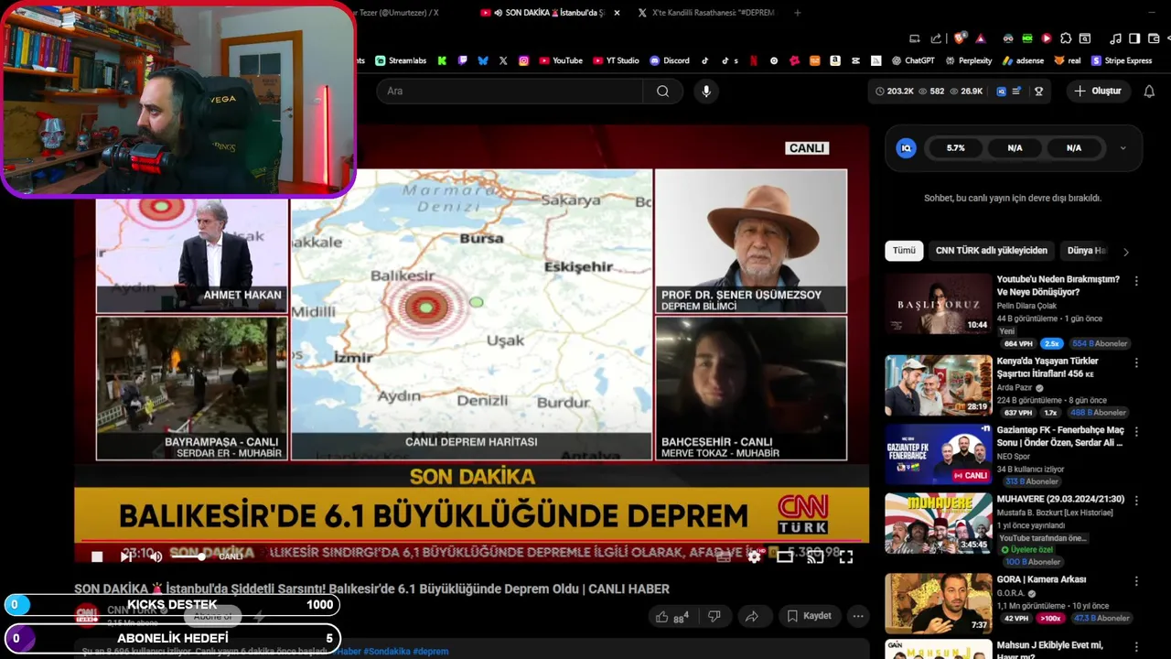The image size is (1171, 659).
Task: Toggle the browser sidebar panel icon
Action: [1134, 38]
